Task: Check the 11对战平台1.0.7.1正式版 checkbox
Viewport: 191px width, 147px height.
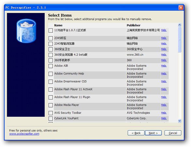Action: (51, 30)
